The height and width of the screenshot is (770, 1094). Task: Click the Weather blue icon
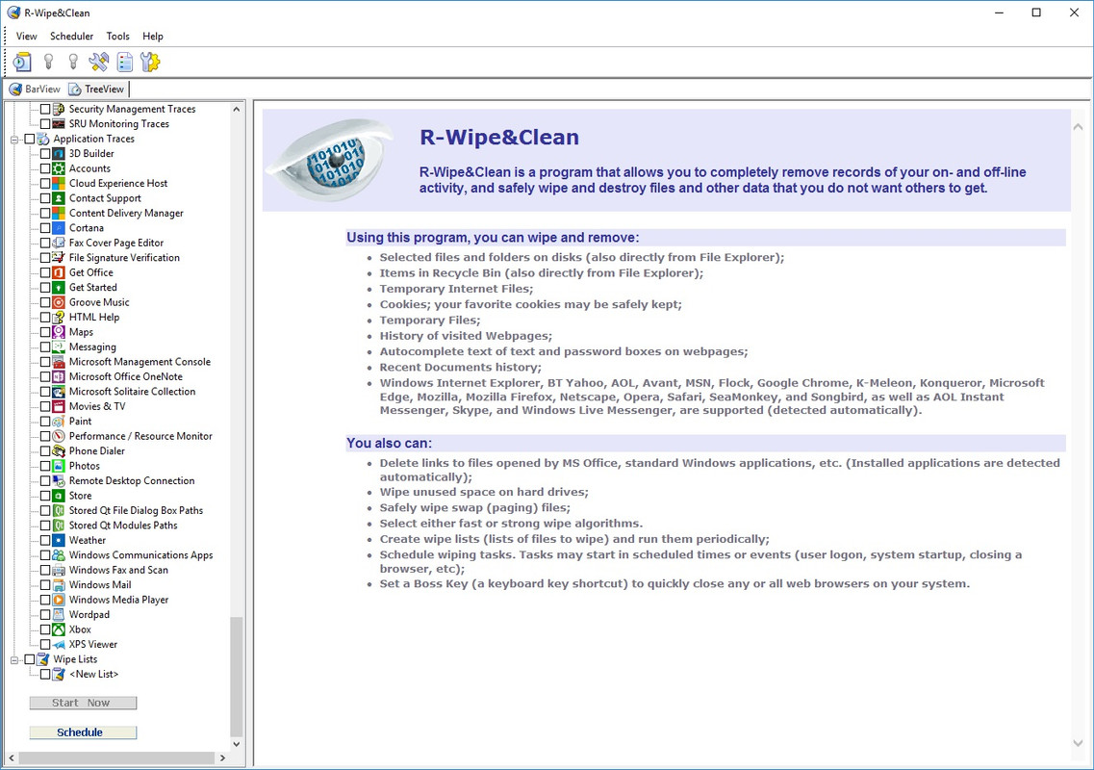coord(60,540)
